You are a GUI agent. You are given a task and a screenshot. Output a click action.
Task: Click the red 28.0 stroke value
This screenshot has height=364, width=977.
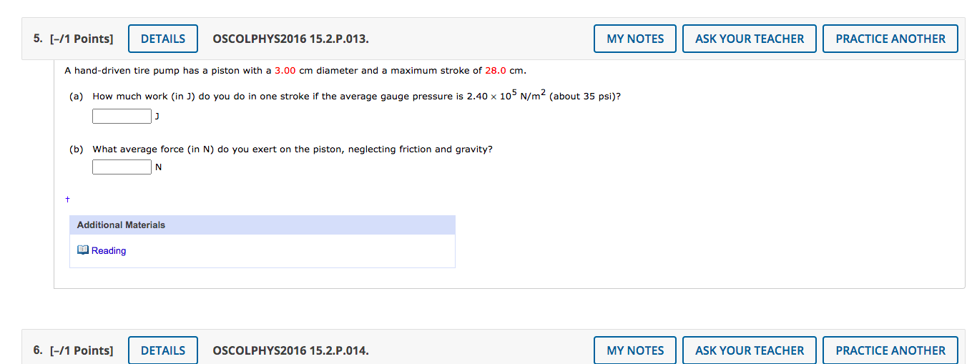[496, 71]
